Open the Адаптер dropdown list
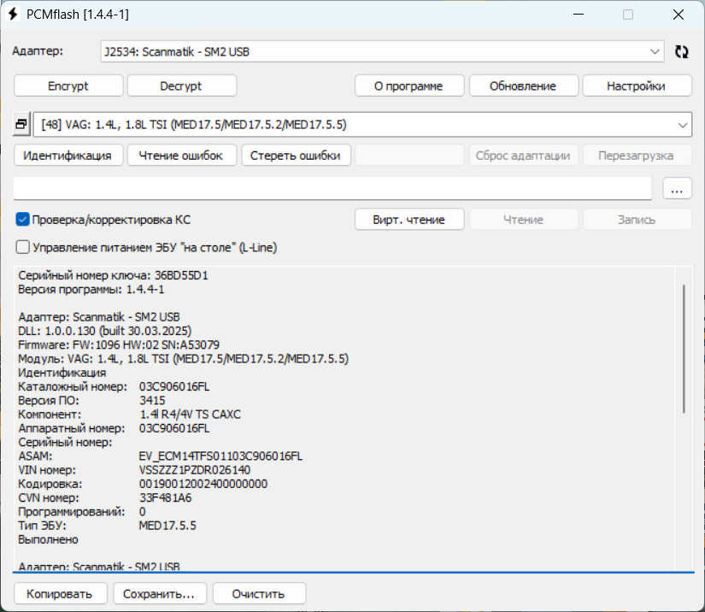The height and width of the screenshot is (612, 705). click(655, 52)
